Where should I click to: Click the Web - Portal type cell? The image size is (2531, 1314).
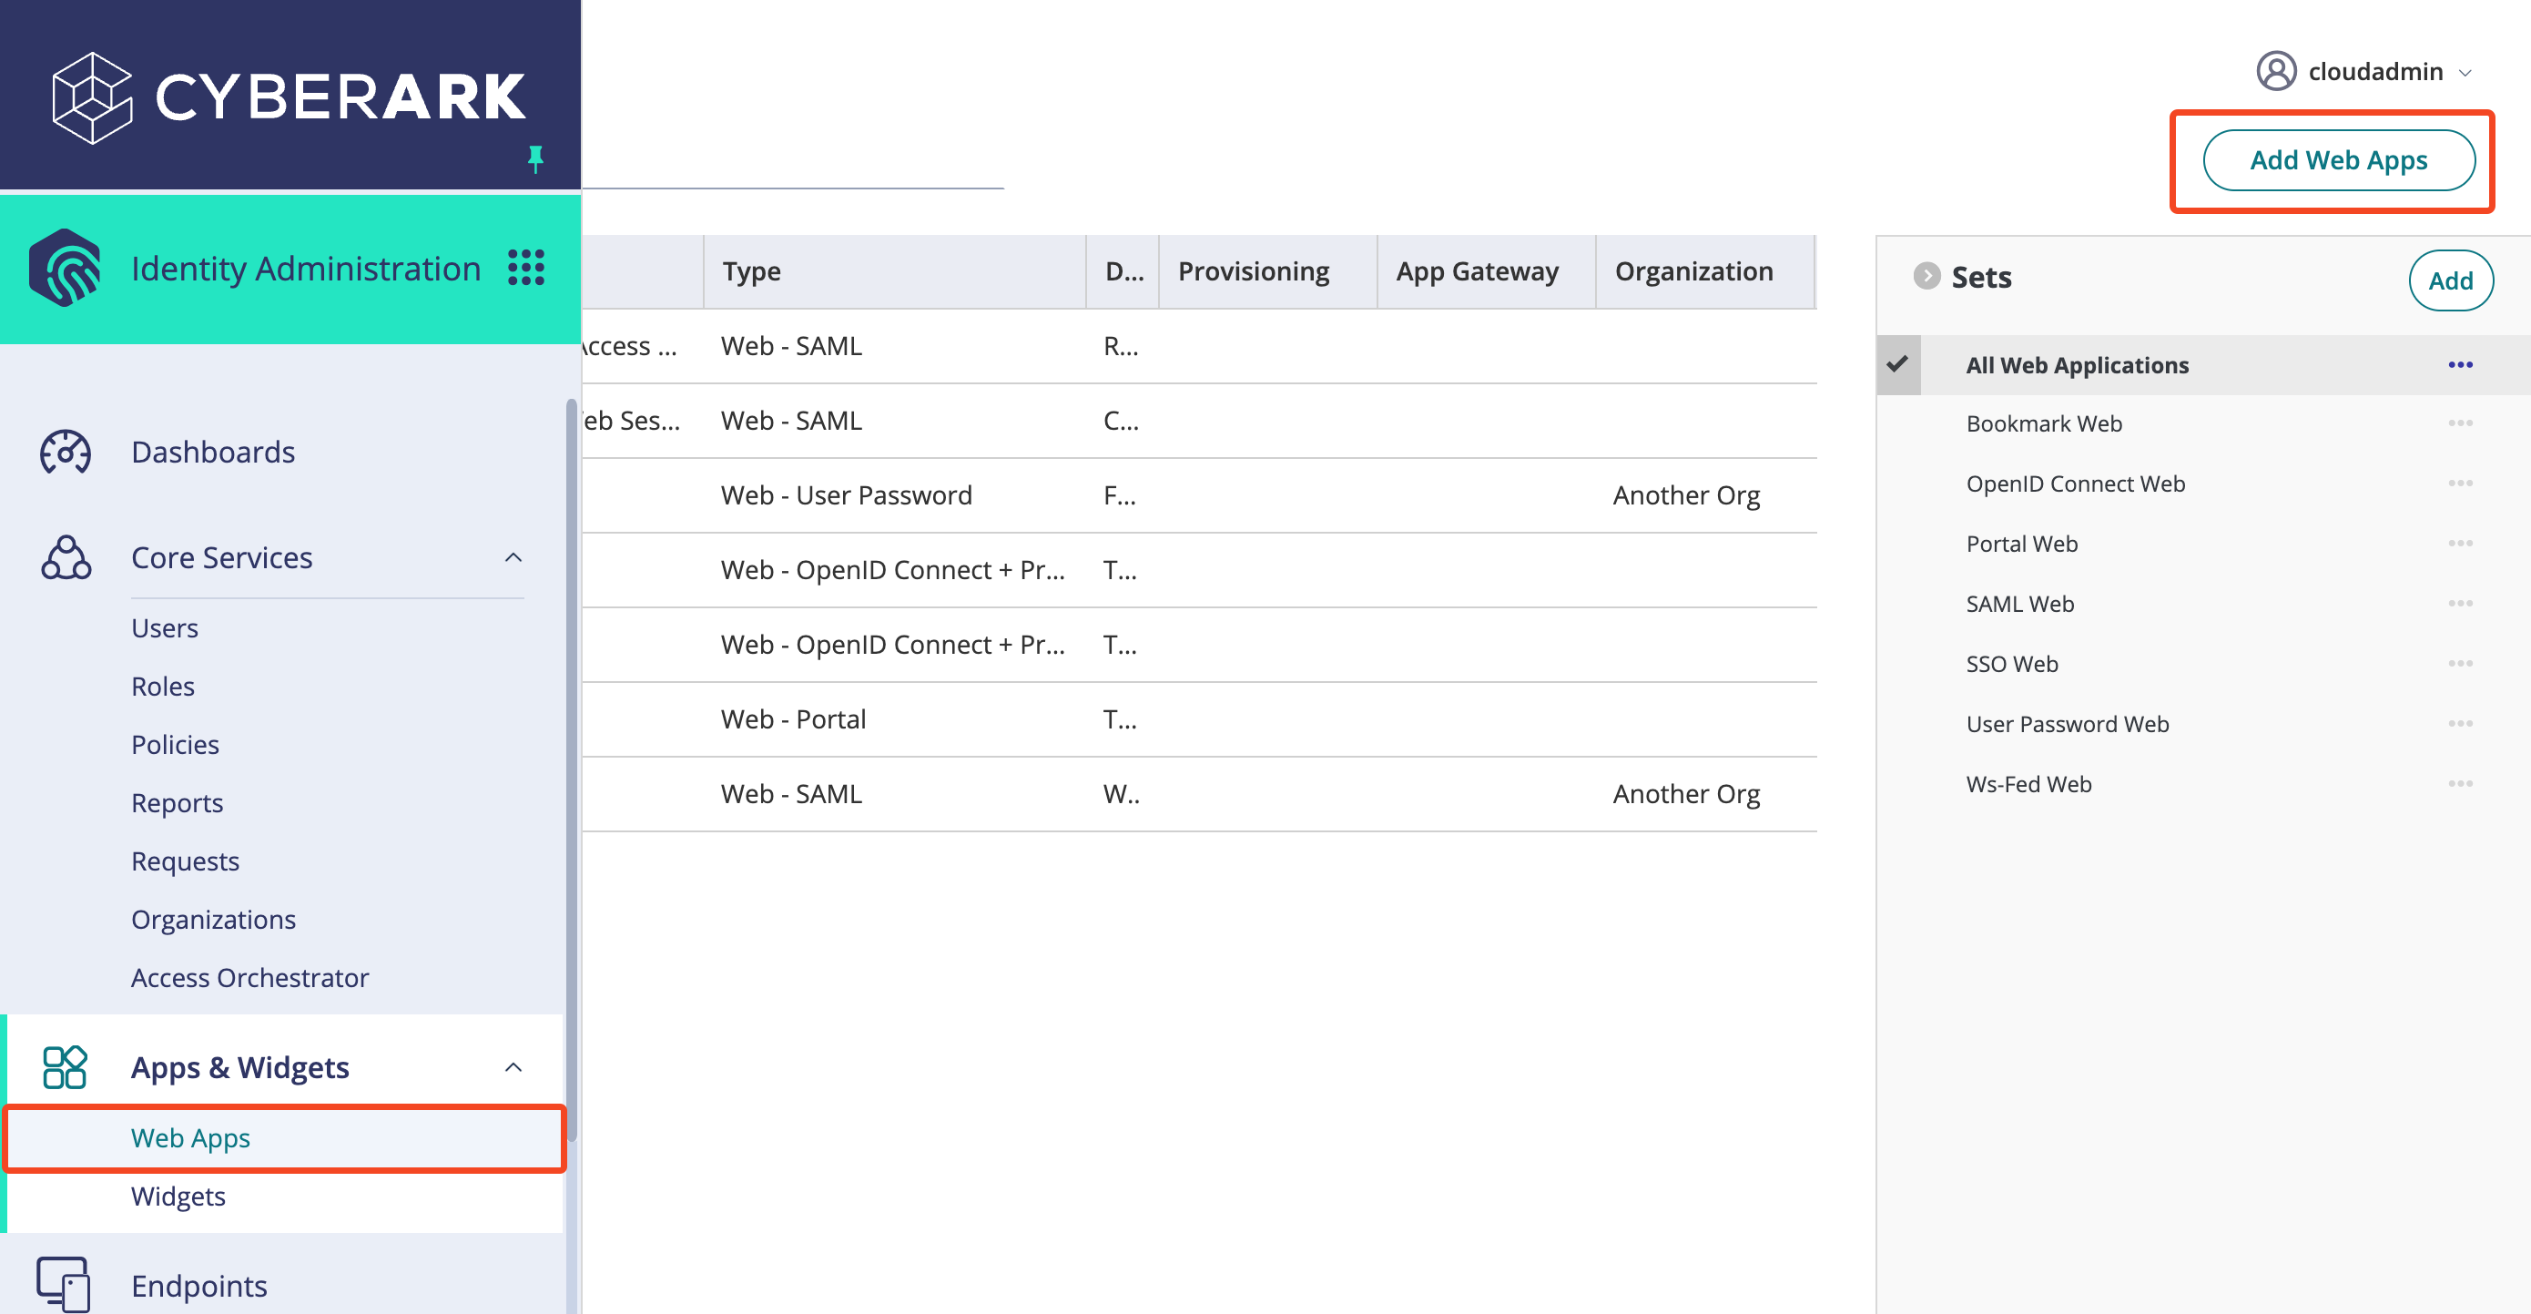(793, 719)
